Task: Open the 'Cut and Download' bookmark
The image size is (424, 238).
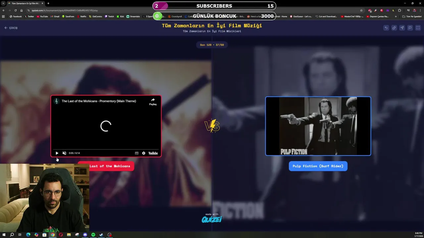Action: [x=326, y=16]
